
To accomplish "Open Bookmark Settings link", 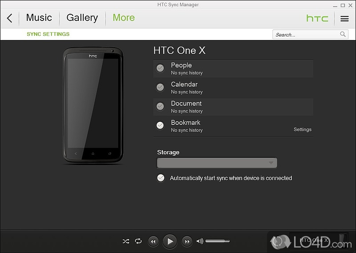I will [x=302, y=129].
